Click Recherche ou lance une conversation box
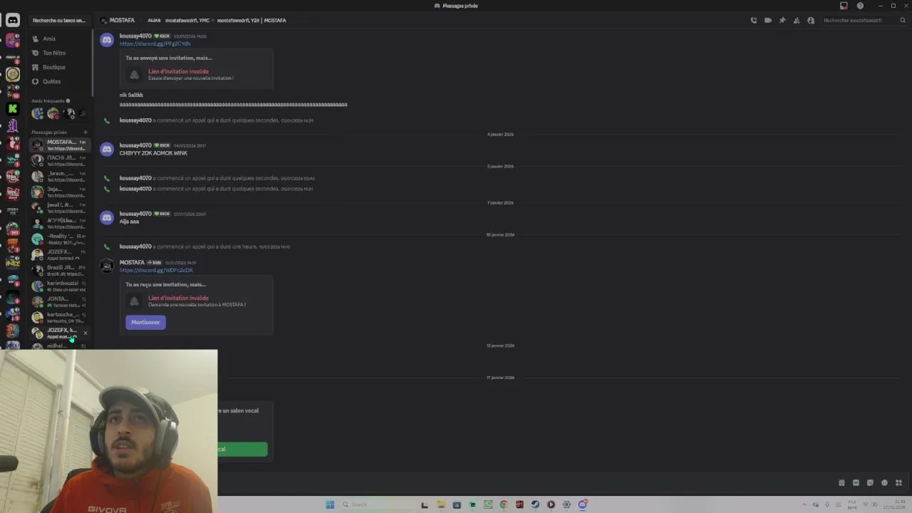The height and width of the screenshot is (513, 912). 60,20
